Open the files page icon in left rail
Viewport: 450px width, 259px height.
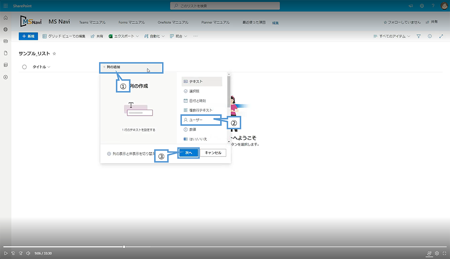pyautogui.click(x=5, y=53)
